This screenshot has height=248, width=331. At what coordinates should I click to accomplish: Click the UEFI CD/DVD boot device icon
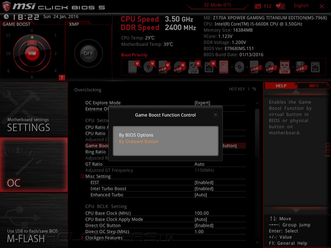(149, 67)
